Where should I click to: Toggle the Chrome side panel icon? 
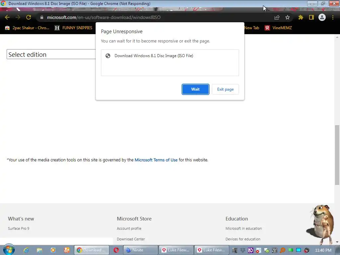pyautogui.click(x=311, y=17)
